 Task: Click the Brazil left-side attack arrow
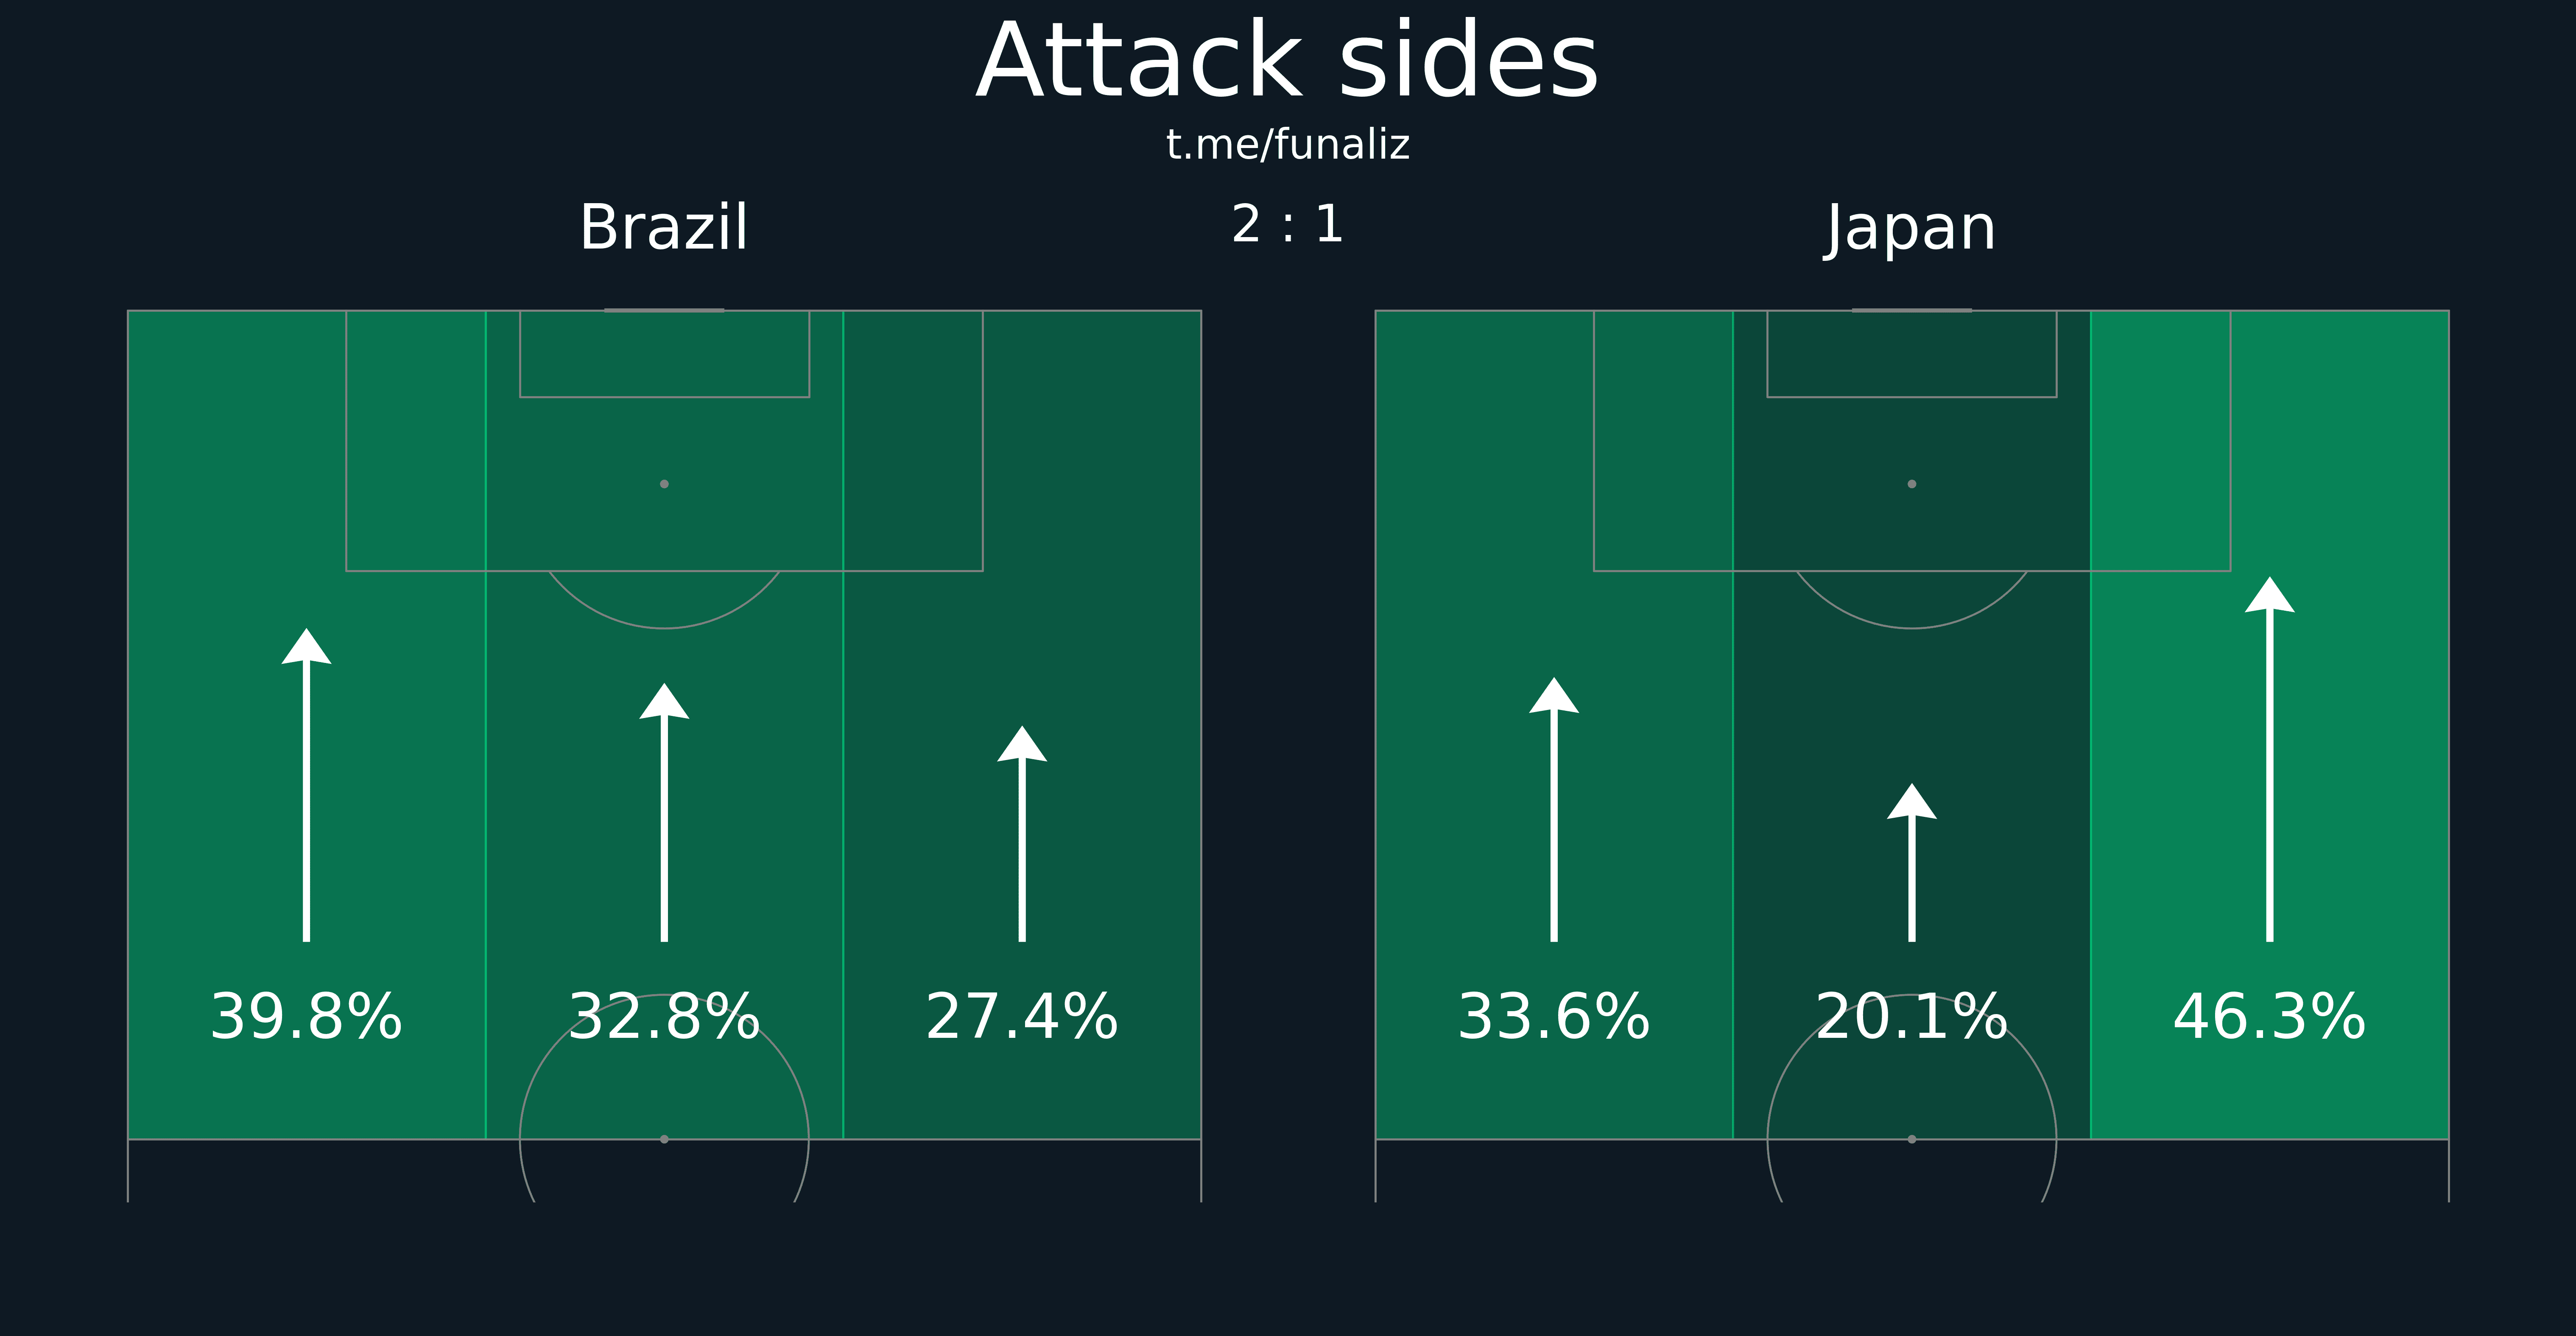point(306,785)
